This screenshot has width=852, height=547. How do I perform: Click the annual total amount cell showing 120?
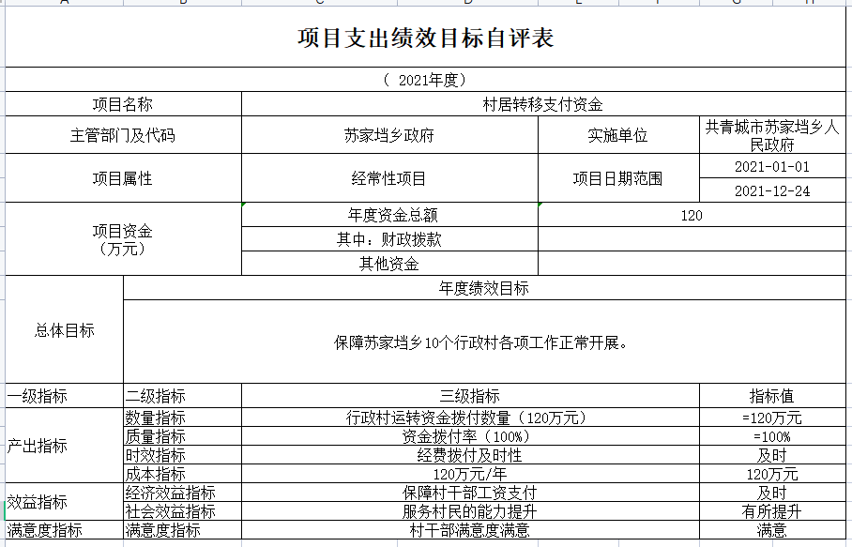pos(692,215)
